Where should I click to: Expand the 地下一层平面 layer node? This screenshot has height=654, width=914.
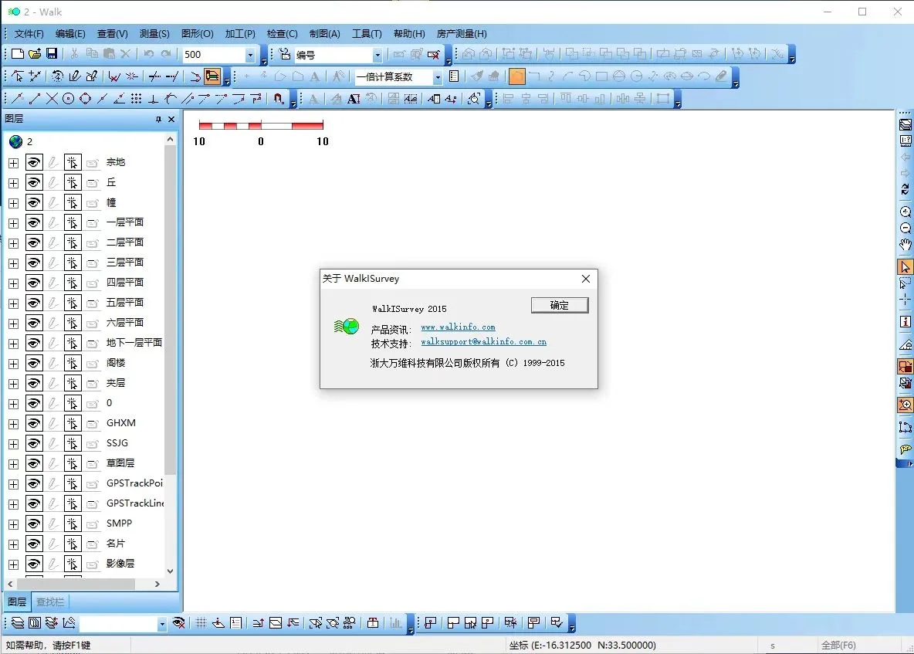13,344
